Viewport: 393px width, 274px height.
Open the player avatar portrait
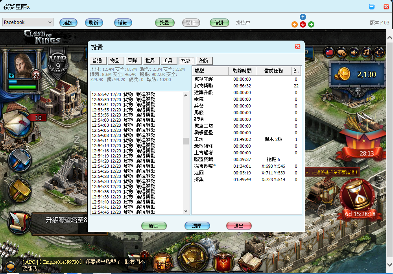[22, 65]
